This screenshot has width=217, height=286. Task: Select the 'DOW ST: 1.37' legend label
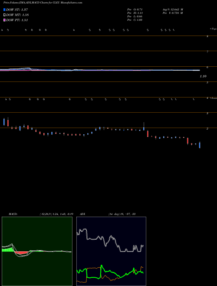coord(17,10)
